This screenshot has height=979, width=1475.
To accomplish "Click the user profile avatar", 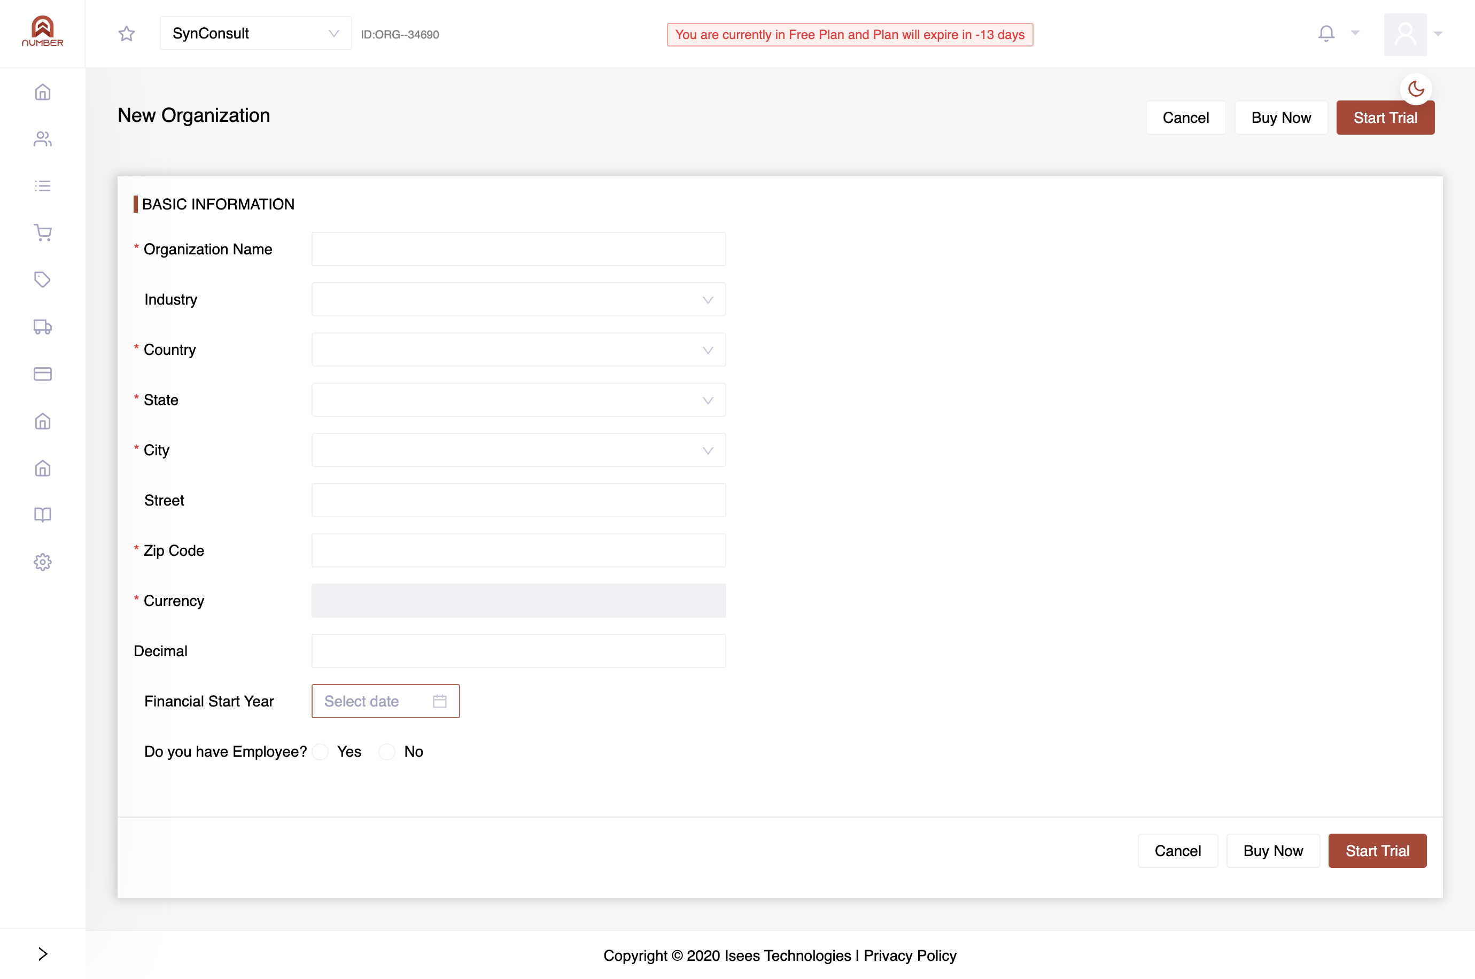I will 1405,34.
